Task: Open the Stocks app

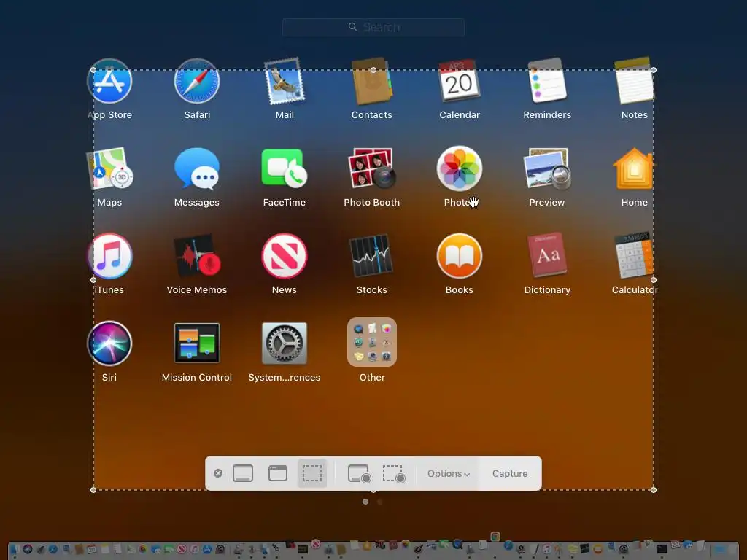Action: tap(372, 256)
